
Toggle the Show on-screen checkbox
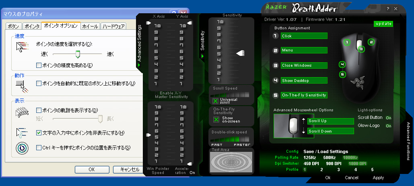coord(216,119)
